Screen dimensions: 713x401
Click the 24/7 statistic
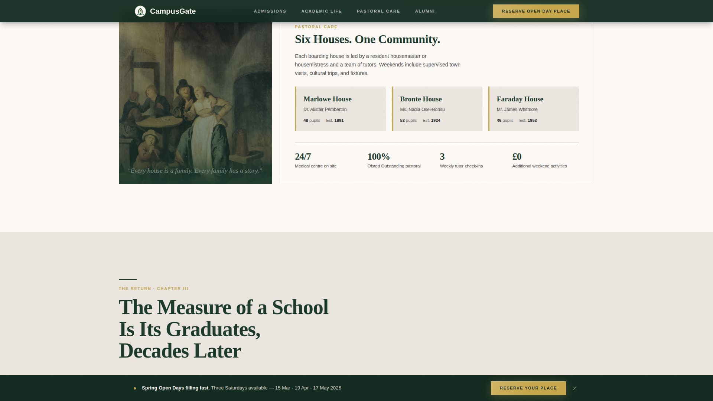click(303, 157)
